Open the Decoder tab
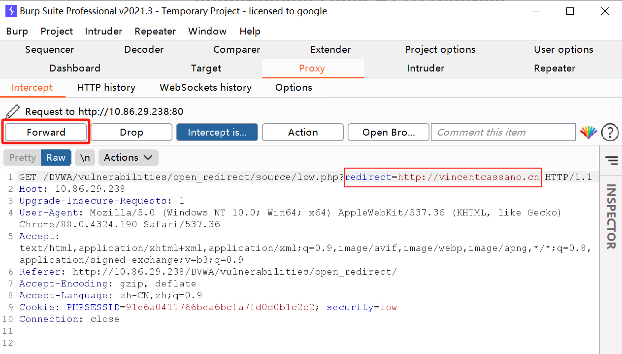The height and width of the screenshot is (354, 622). 144,50
